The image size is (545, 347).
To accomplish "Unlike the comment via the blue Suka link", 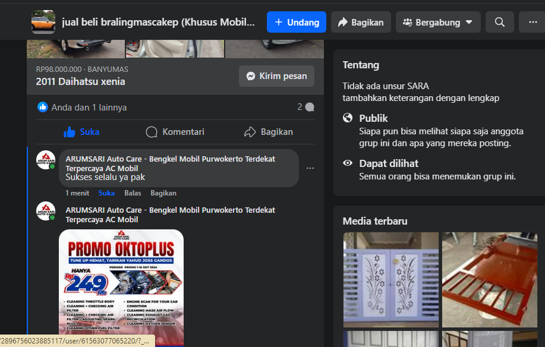I will point(106,193).
